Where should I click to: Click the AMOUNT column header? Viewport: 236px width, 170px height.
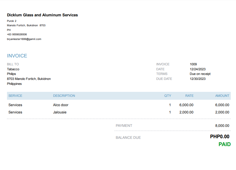pos(222,96)
